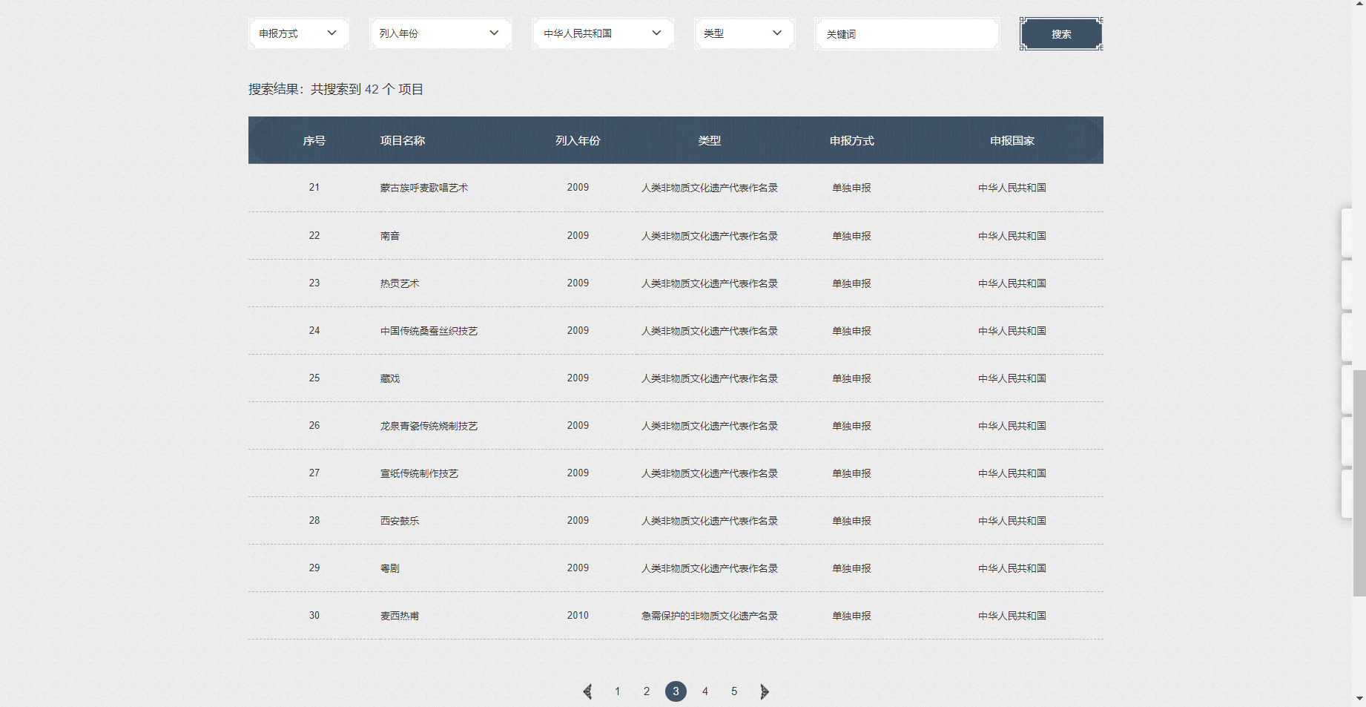Open the 列入年份 dropdown filter
Screen dimensions: 1366x707
[440, 33]
